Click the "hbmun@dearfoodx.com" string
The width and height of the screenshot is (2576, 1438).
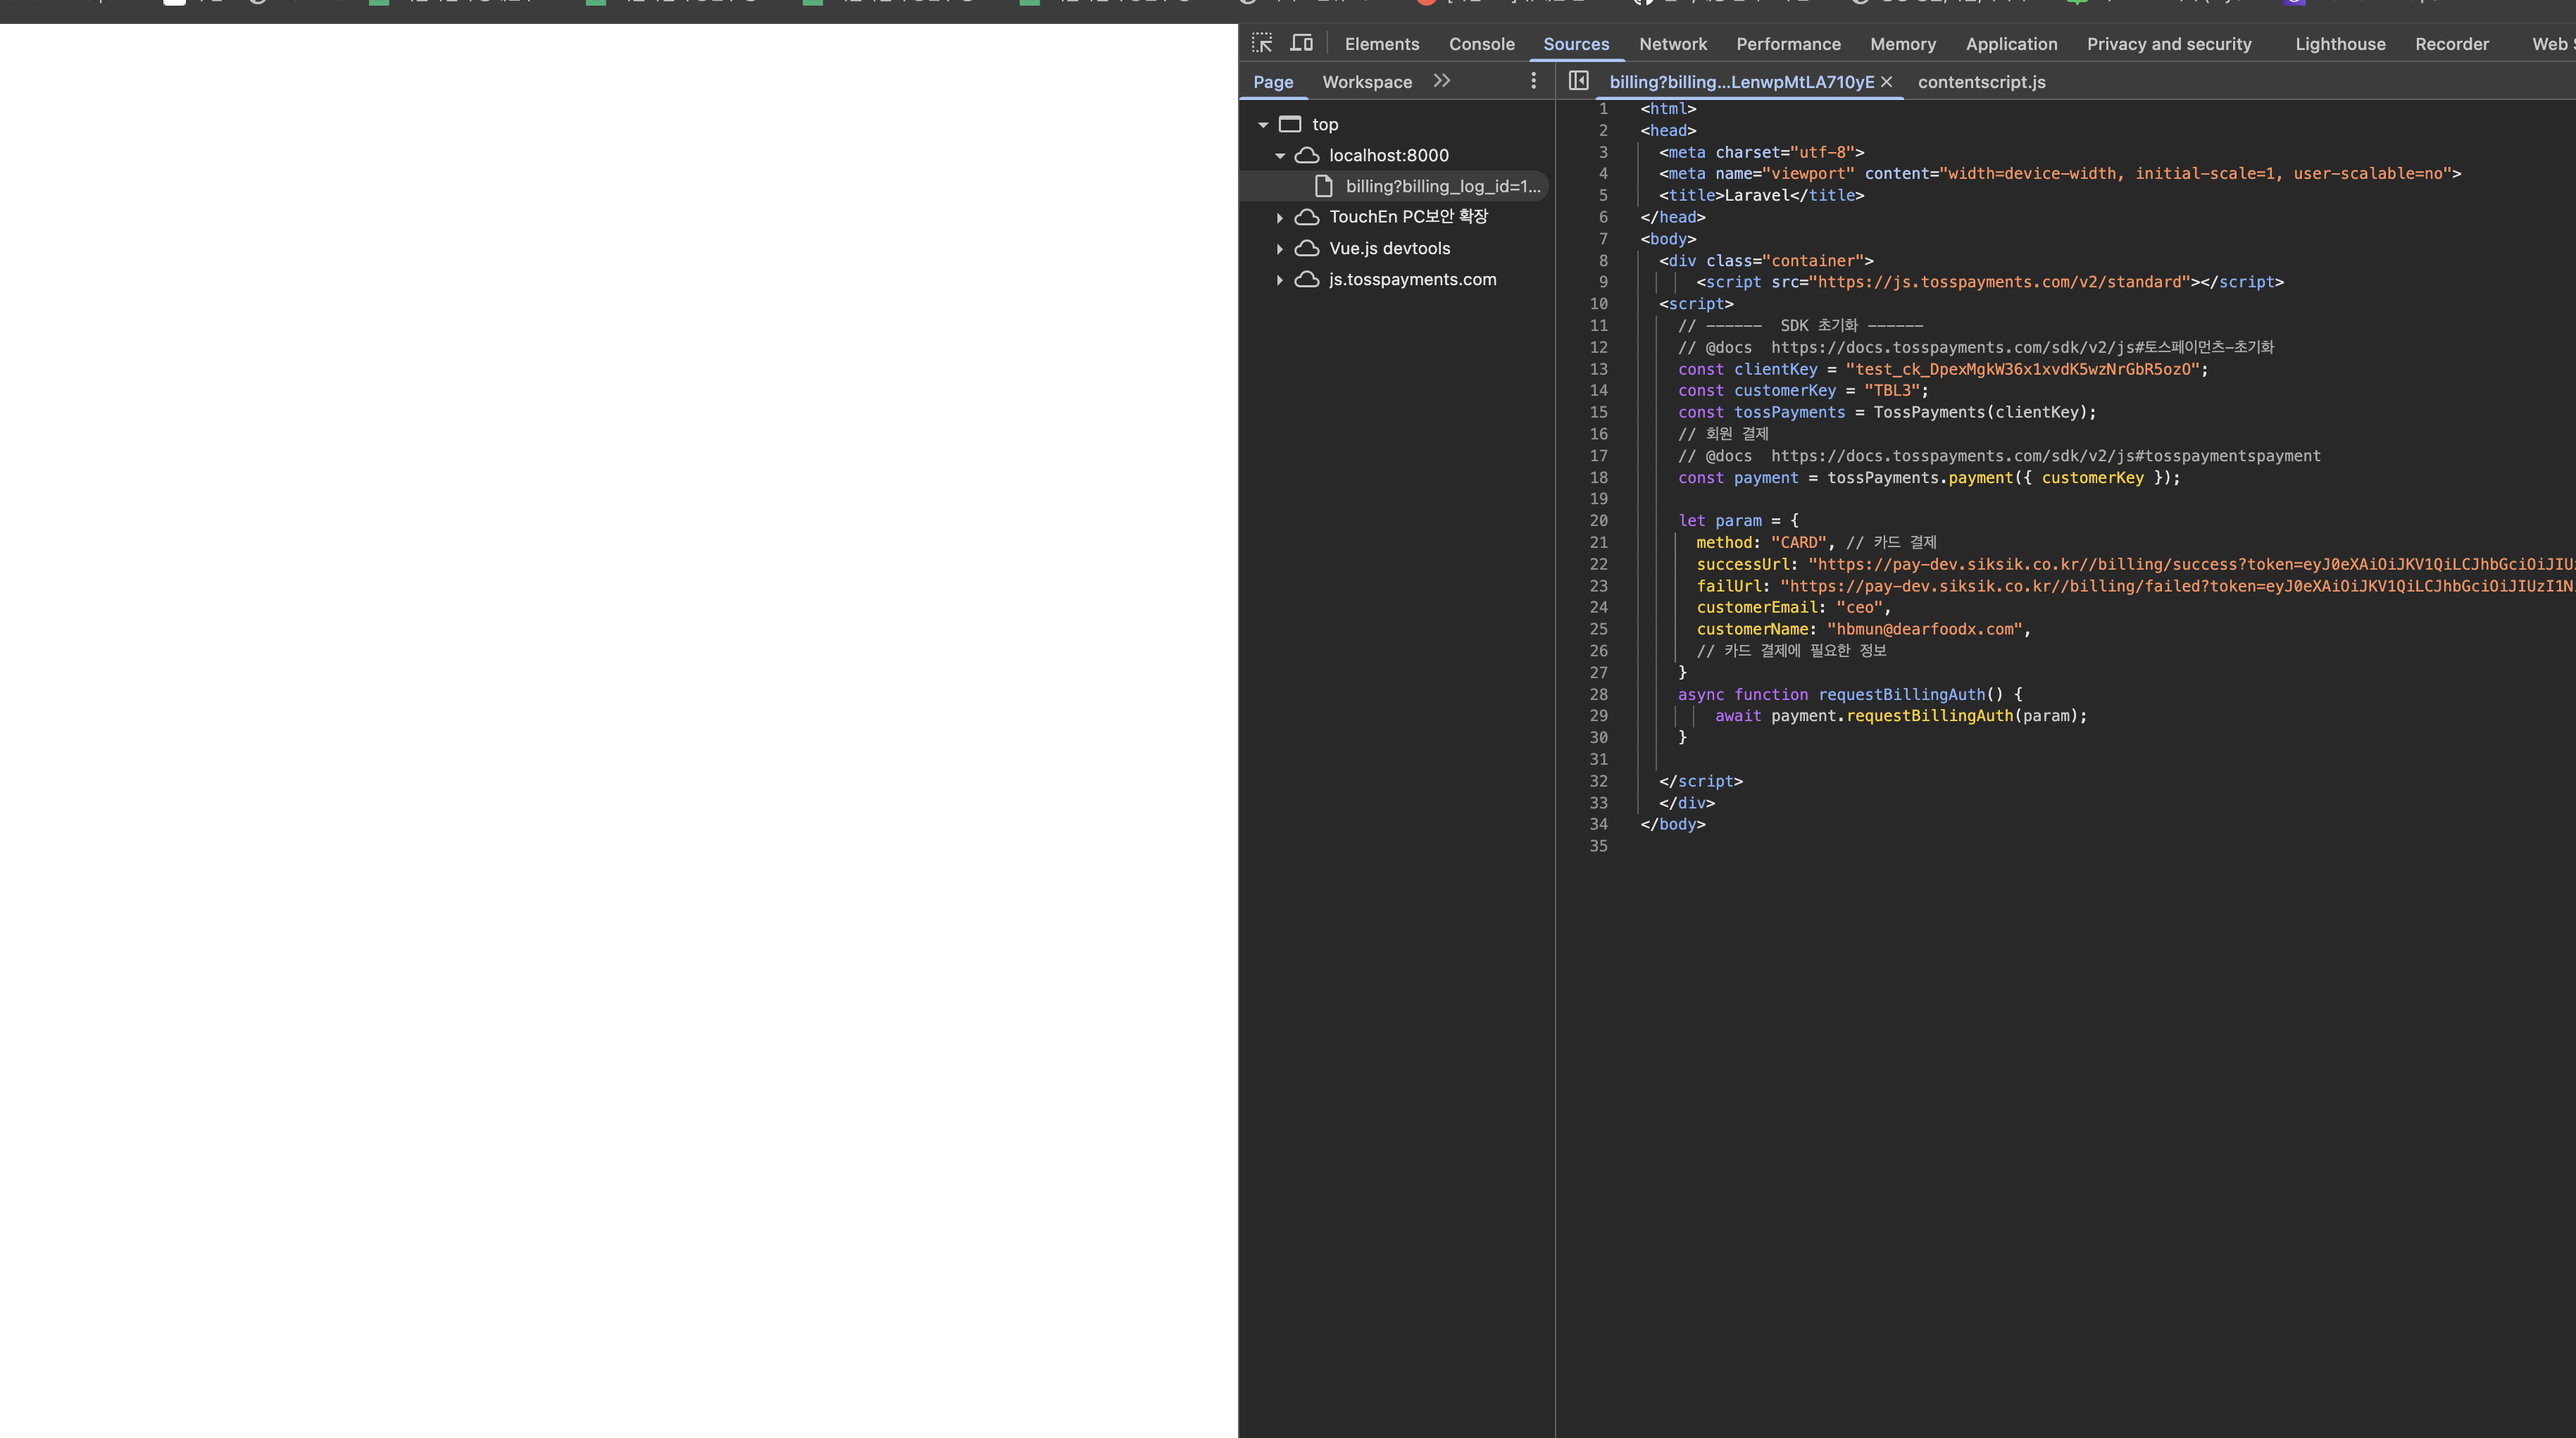point(1924,630)
